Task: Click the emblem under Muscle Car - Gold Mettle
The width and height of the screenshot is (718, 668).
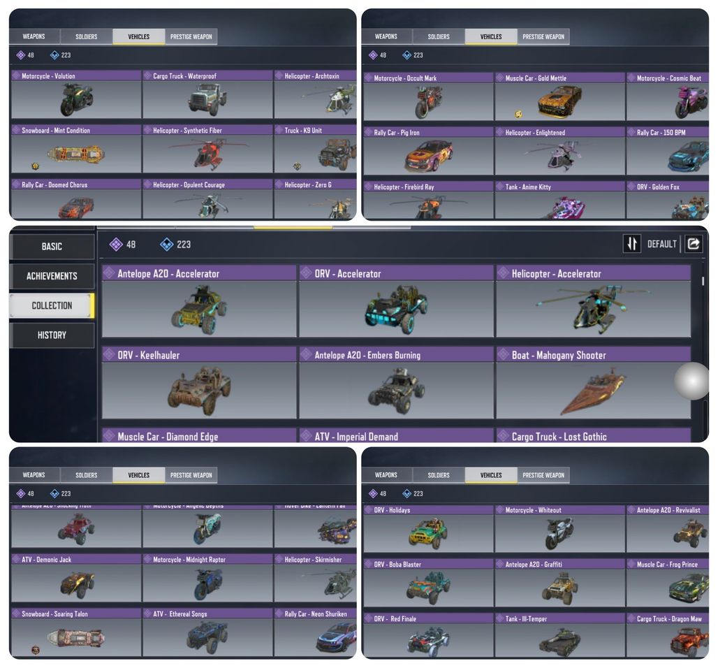Action: tap(518, 114)
